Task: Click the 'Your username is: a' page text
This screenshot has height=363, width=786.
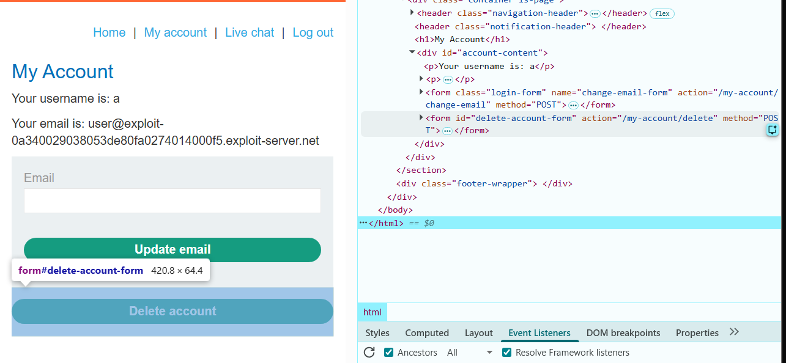Action: tap(65, 98)
